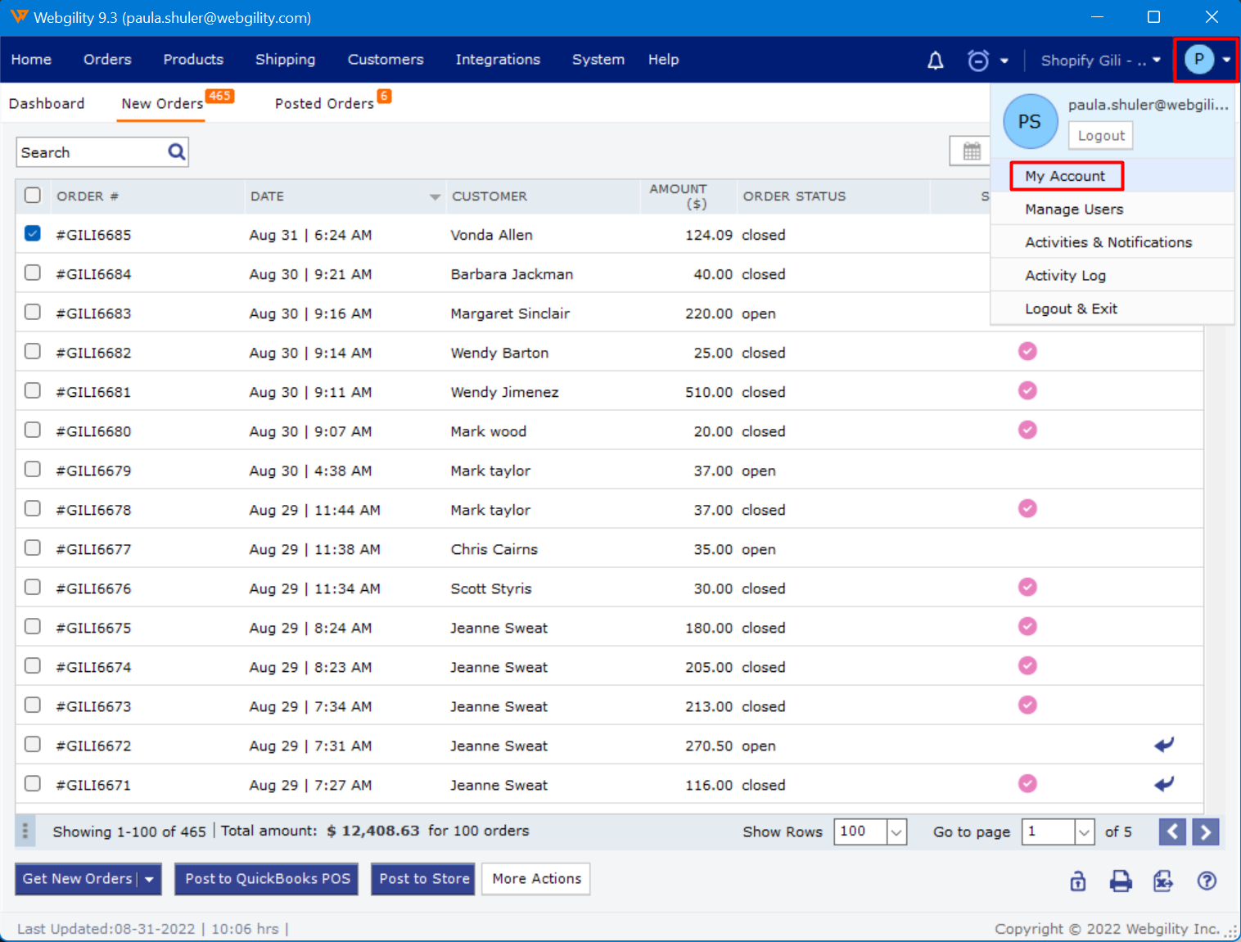Open the notifications bell icon
This screenshot has height=942, width=1241.
click(935, 61)
